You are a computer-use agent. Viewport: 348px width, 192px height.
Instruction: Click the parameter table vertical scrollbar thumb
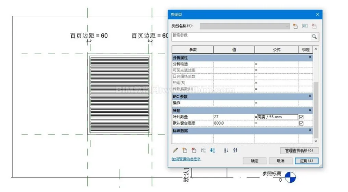316,110
